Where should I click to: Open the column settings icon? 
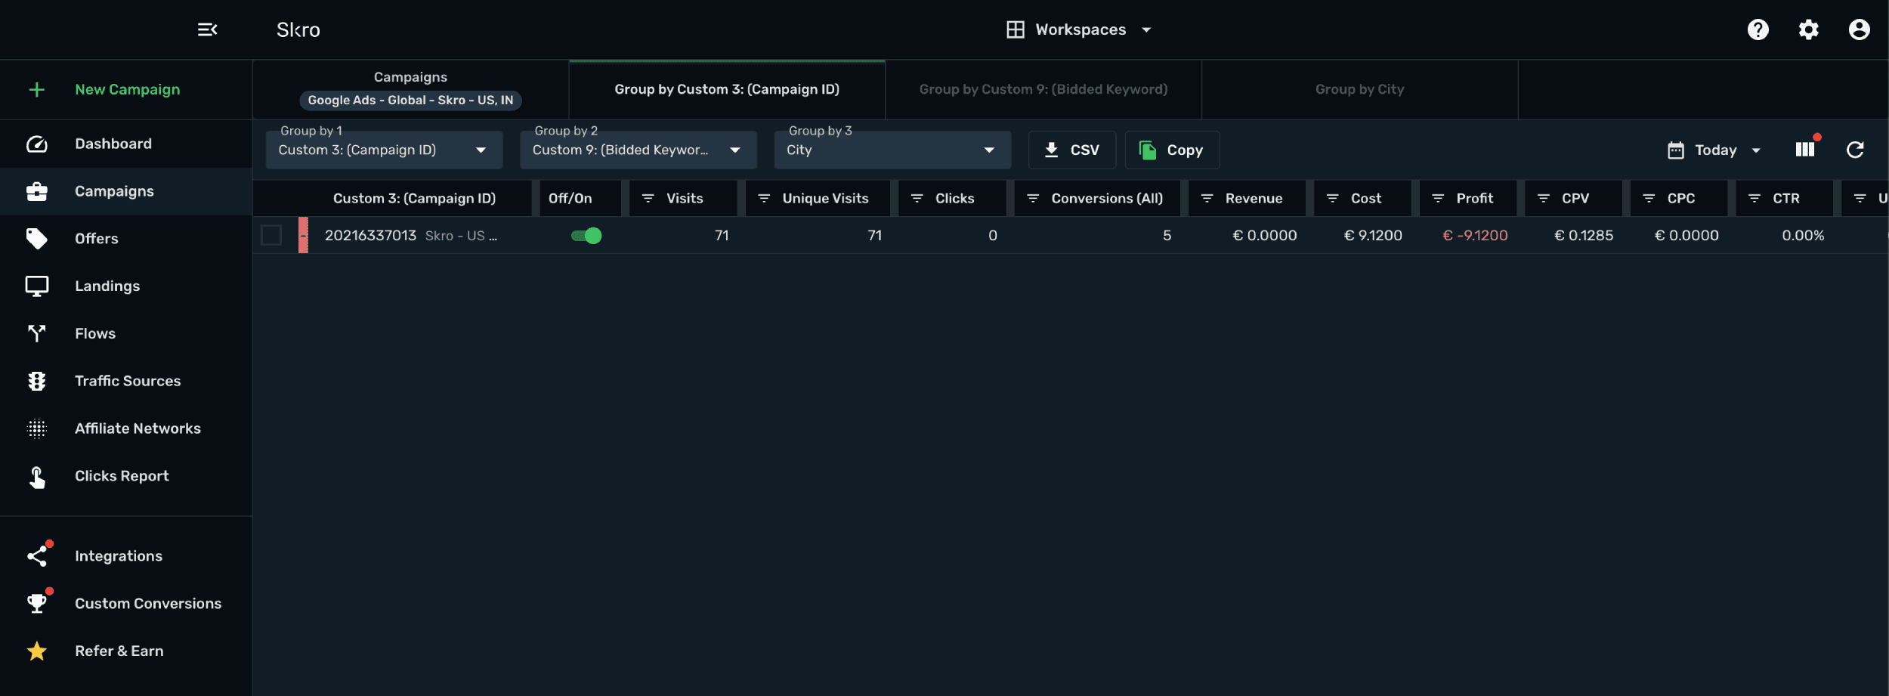pos(1805,150)
